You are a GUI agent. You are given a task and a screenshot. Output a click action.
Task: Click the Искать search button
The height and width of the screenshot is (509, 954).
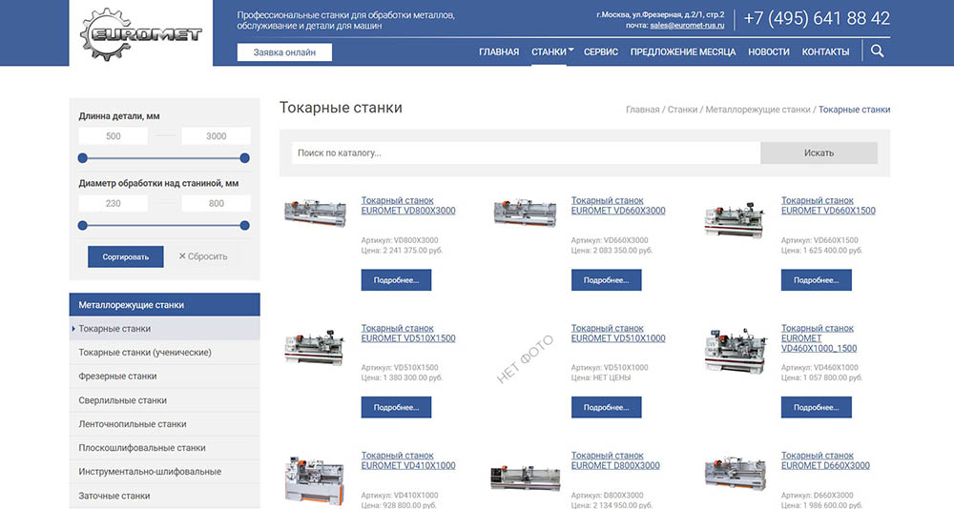819,153
